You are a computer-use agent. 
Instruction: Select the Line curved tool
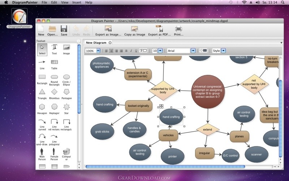(42, 125)
